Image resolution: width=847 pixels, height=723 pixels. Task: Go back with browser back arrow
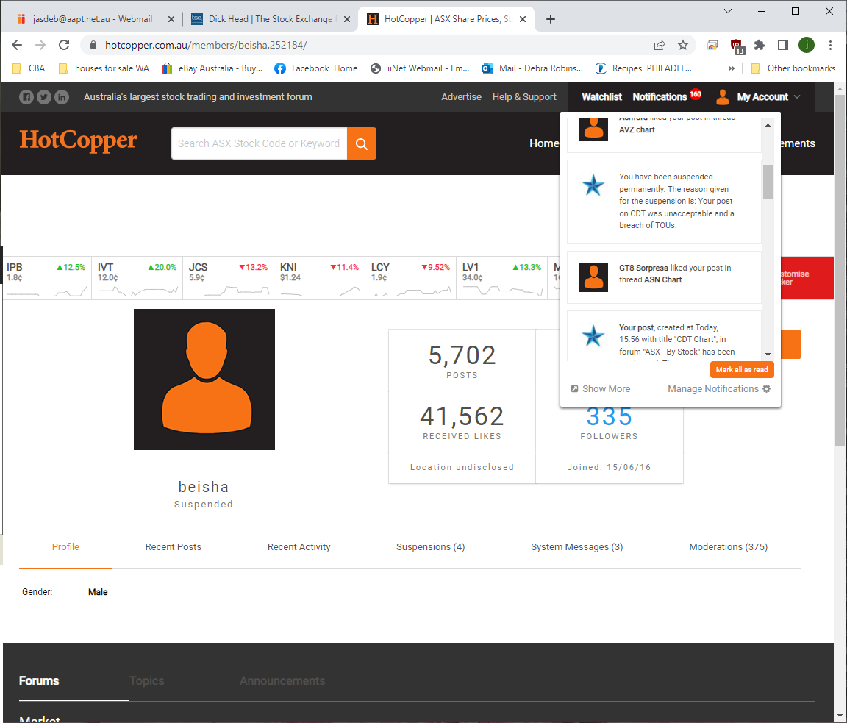(x=18, y=46)
